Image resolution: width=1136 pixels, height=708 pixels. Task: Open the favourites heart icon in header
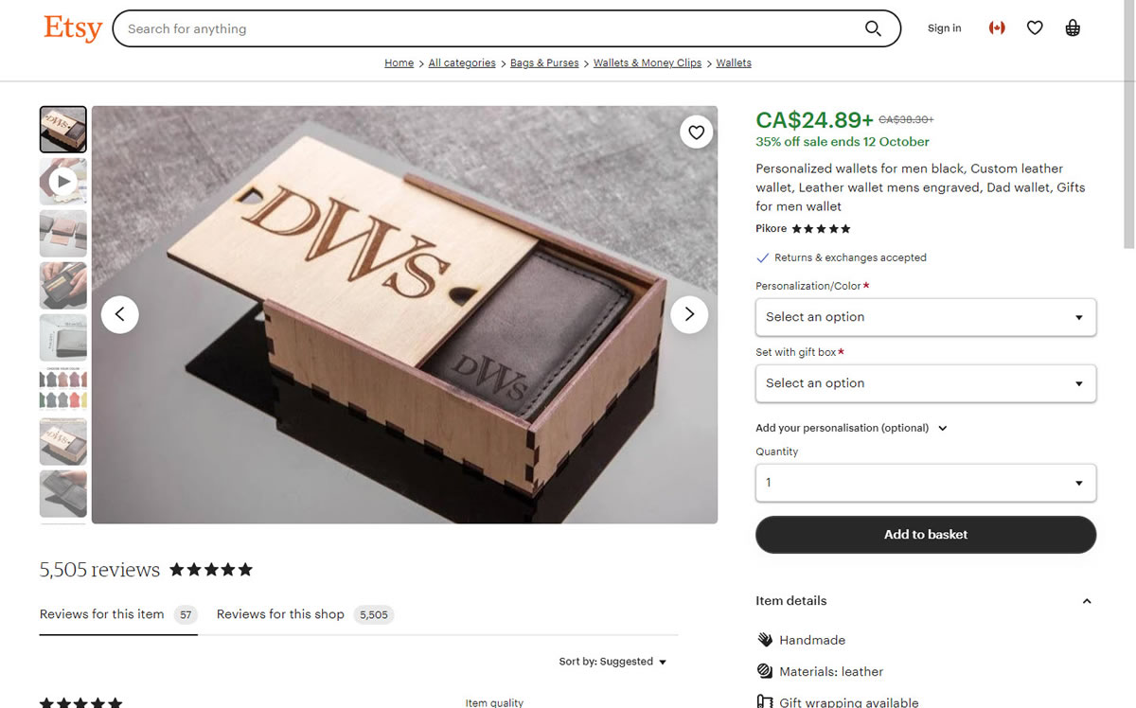[1035, 28]
